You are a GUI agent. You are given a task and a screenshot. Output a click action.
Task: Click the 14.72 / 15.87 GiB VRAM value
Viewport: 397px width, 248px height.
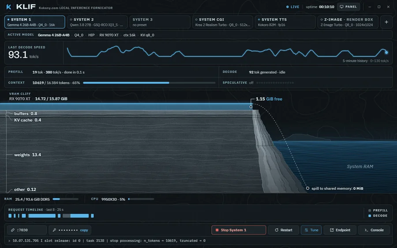(x=51, y=99)
